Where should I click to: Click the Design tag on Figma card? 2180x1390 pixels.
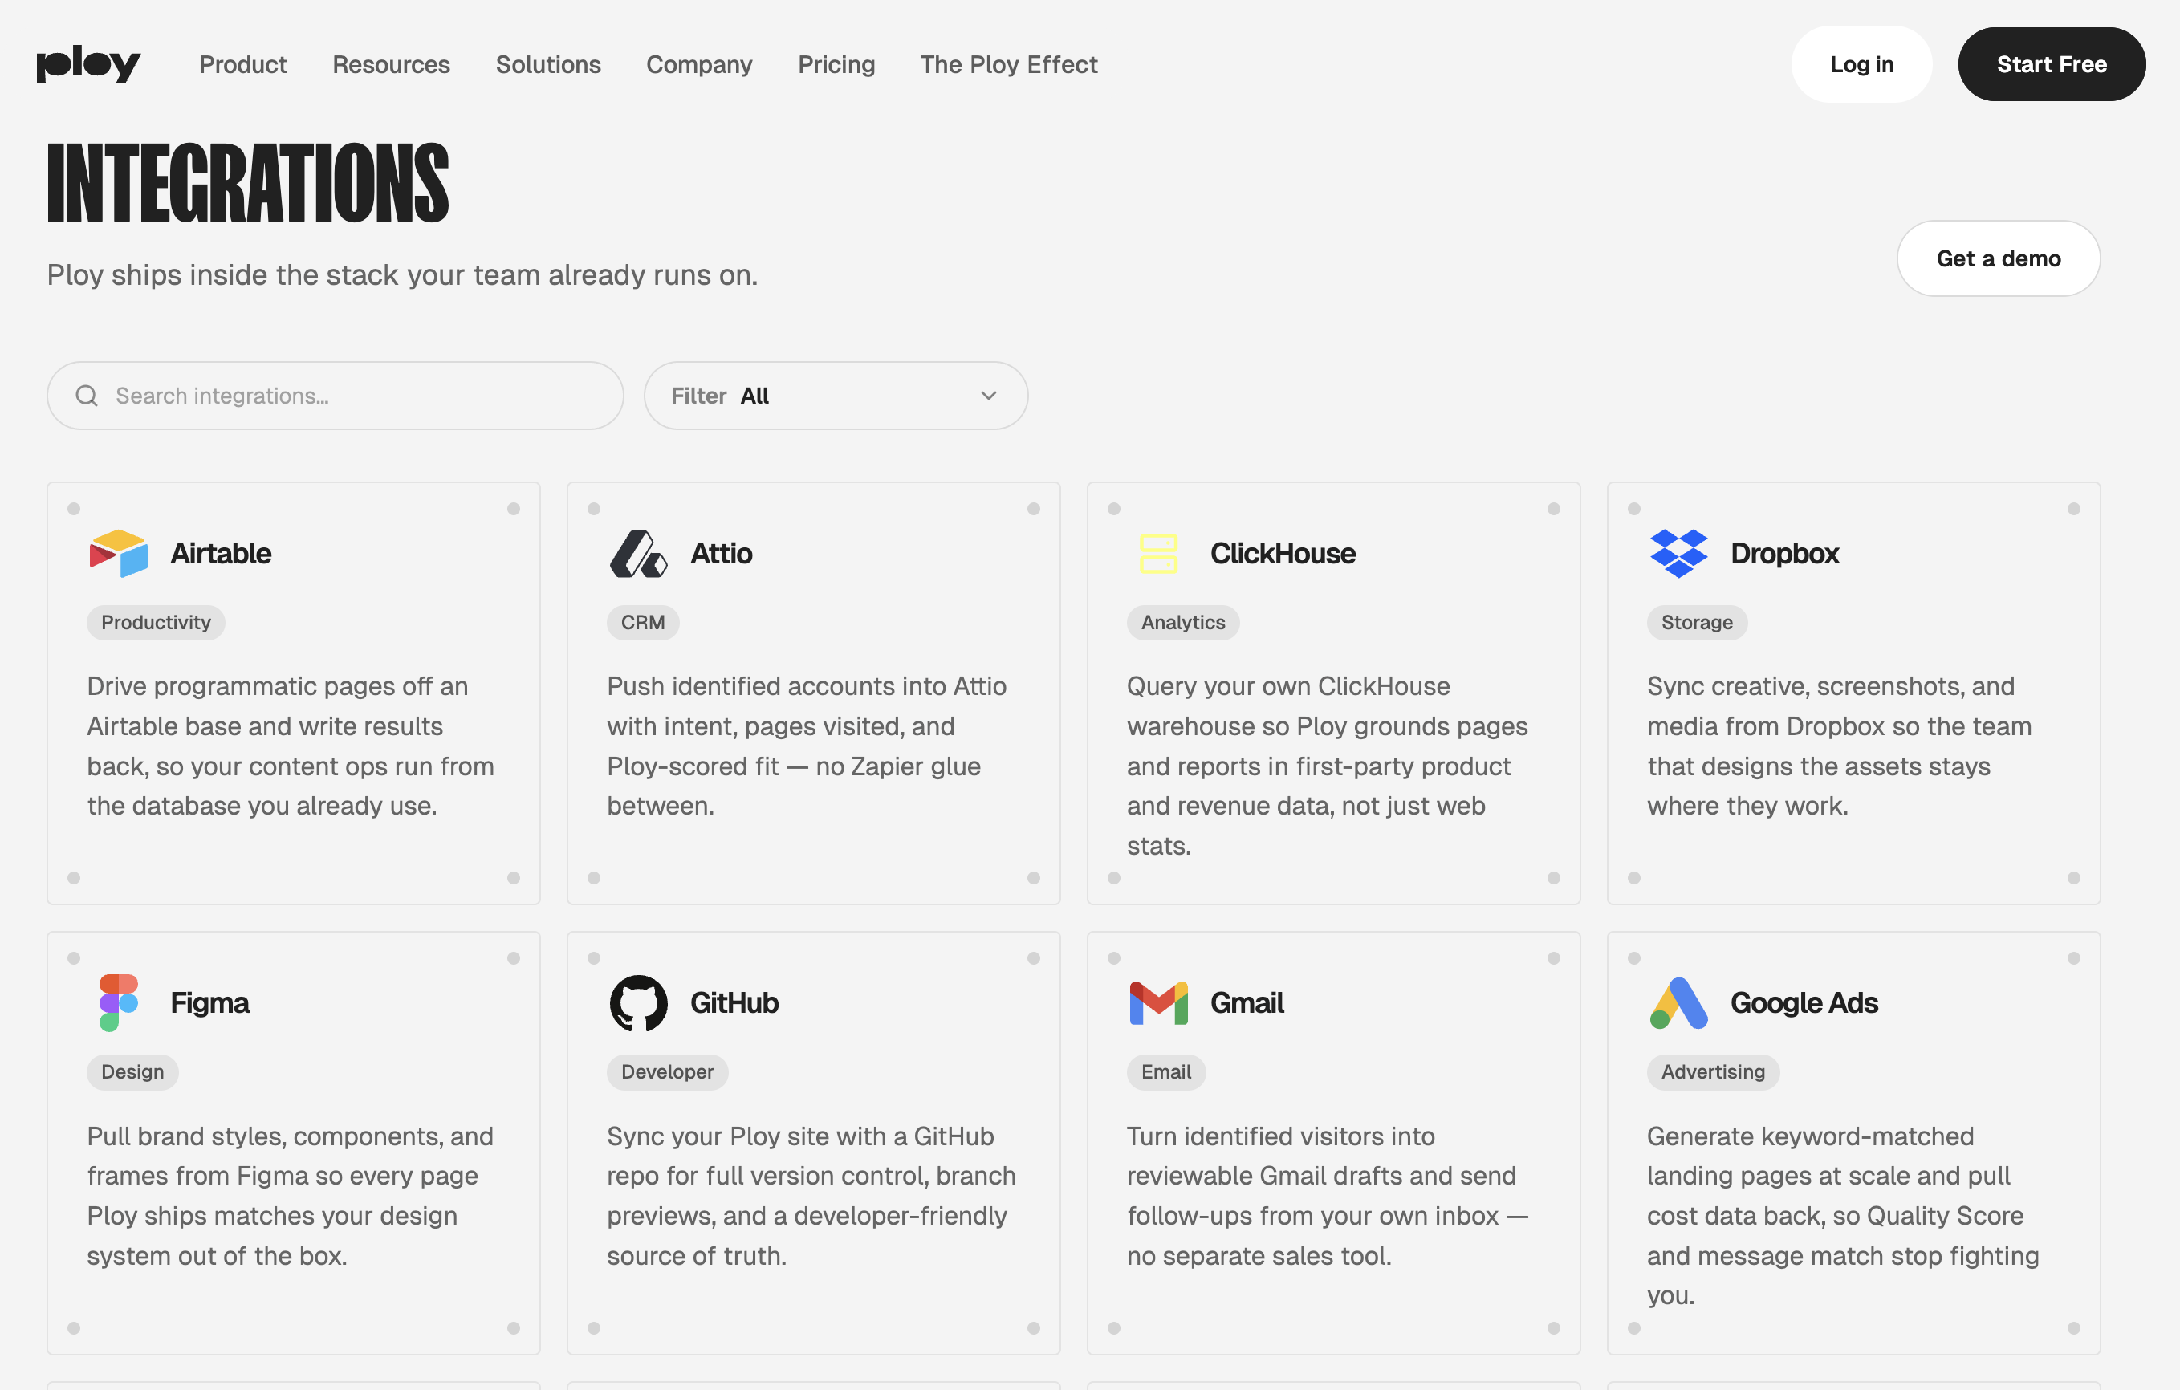[x=132, y=1072]
